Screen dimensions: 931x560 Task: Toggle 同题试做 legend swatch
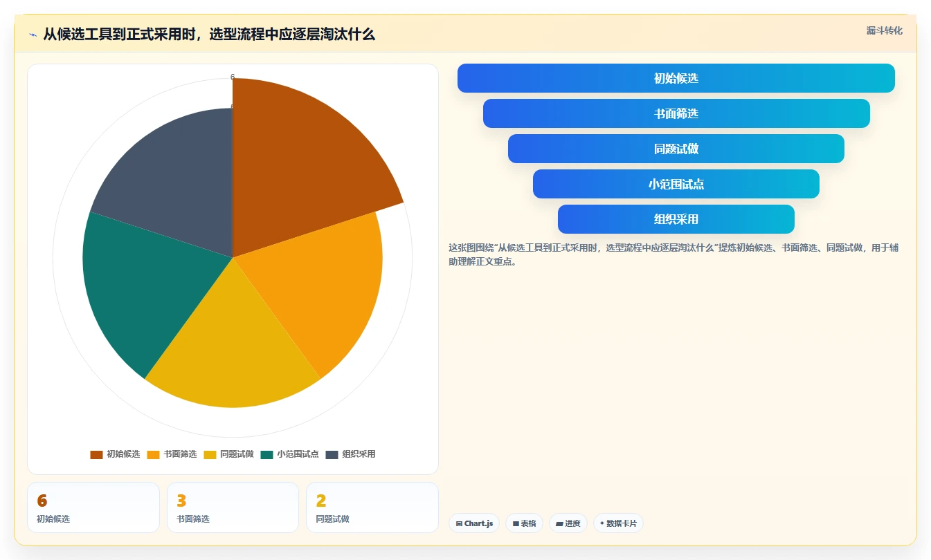210,454
